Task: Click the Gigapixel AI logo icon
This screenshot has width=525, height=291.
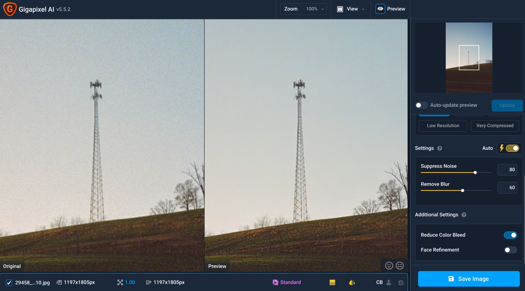Action: point(10,9)
